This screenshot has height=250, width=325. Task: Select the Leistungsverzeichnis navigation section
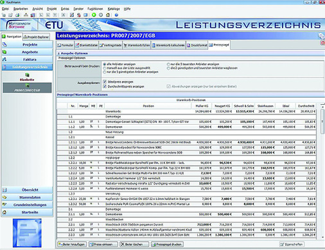tap(27, 67)
